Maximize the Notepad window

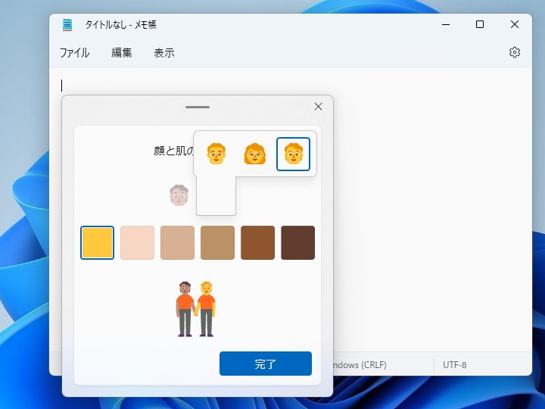click(480, 24)
